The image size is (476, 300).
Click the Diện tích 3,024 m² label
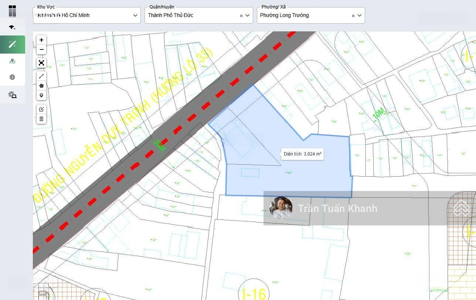[302, 154]
